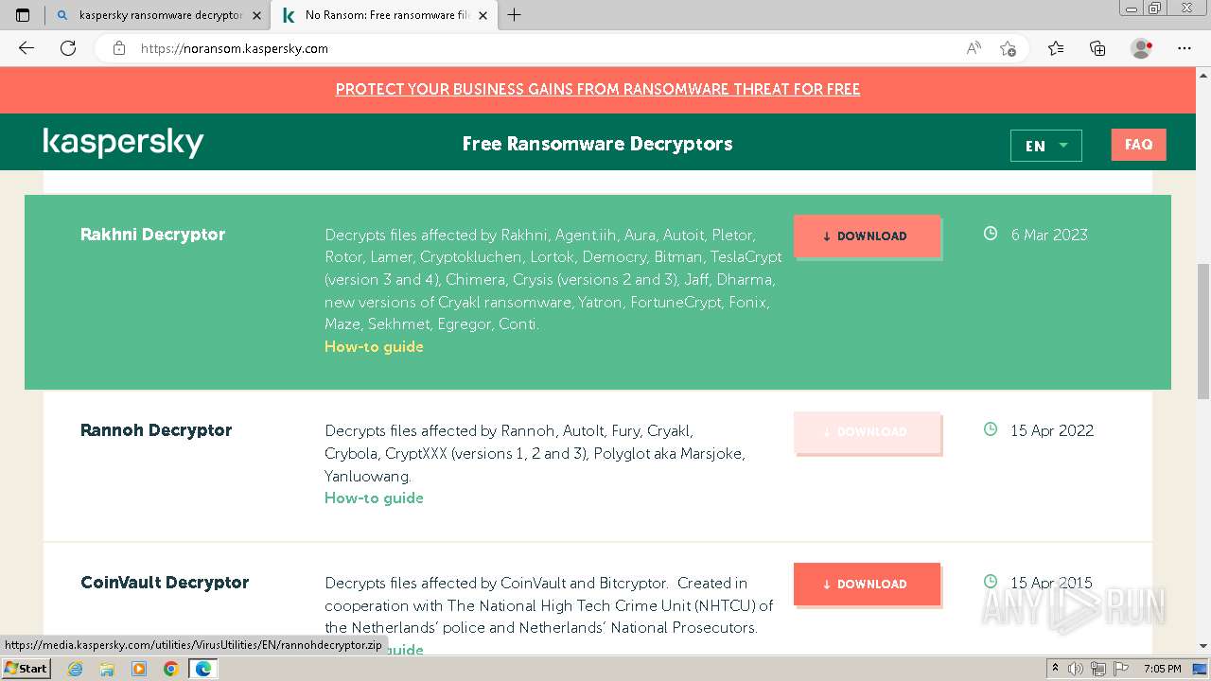Screen dimensions: 1211x681
Task: Click the scrollbar down arrow
Action: (1203, 647)
